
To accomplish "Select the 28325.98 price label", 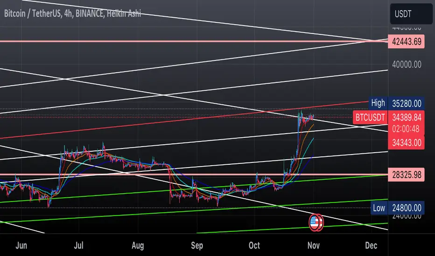I will [x=406, y=175].
